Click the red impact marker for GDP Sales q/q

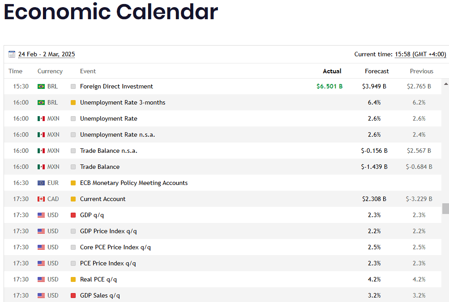(73, 296)
